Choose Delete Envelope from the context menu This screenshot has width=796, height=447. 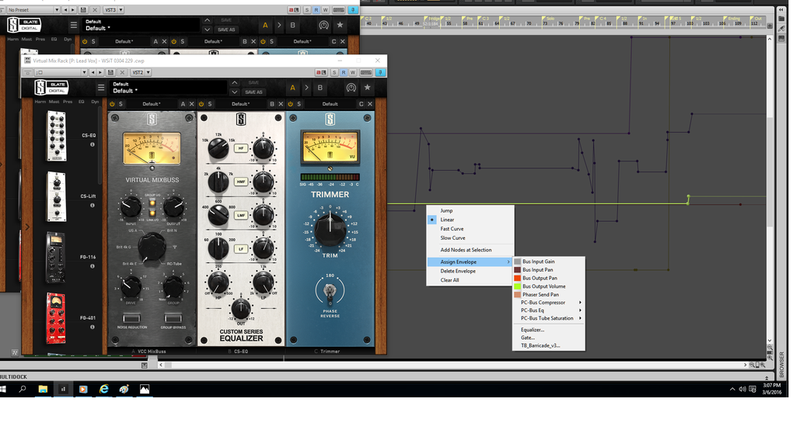tap(458, 271)
